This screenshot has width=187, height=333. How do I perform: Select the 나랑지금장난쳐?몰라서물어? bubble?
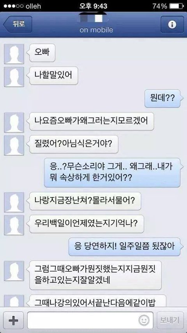pos(84,201)
